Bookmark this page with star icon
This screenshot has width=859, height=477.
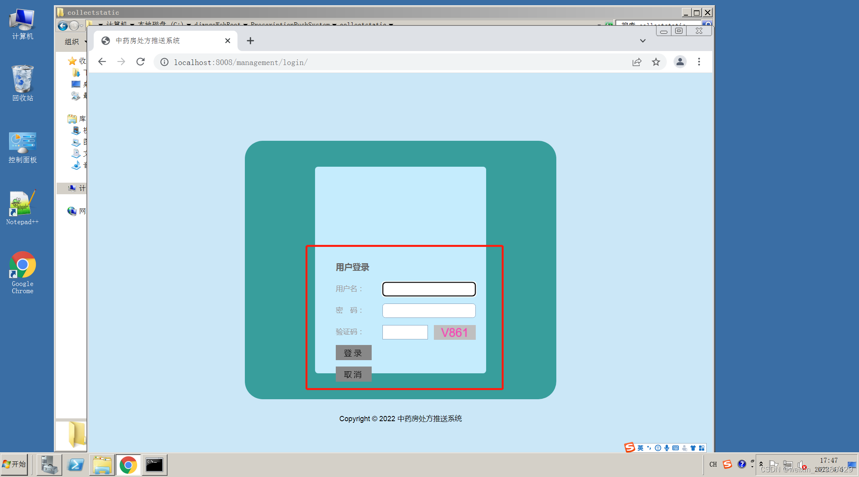pyautogui.click(x=656, y=62)
